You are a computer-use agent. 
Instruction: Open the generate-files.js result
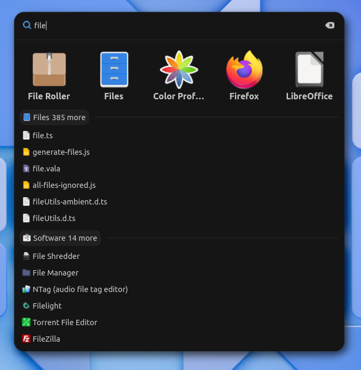tap(179, 152)
